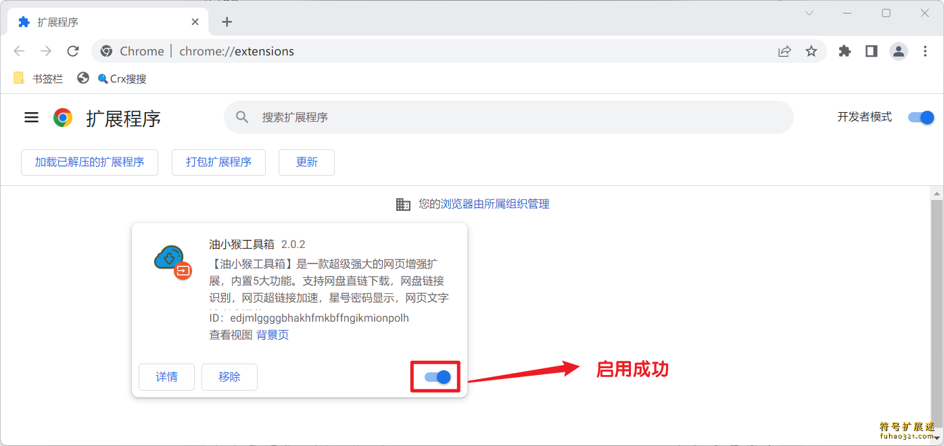944x446 pixels.
Task: Click the 更新 button
Action: tap(306, 162)
